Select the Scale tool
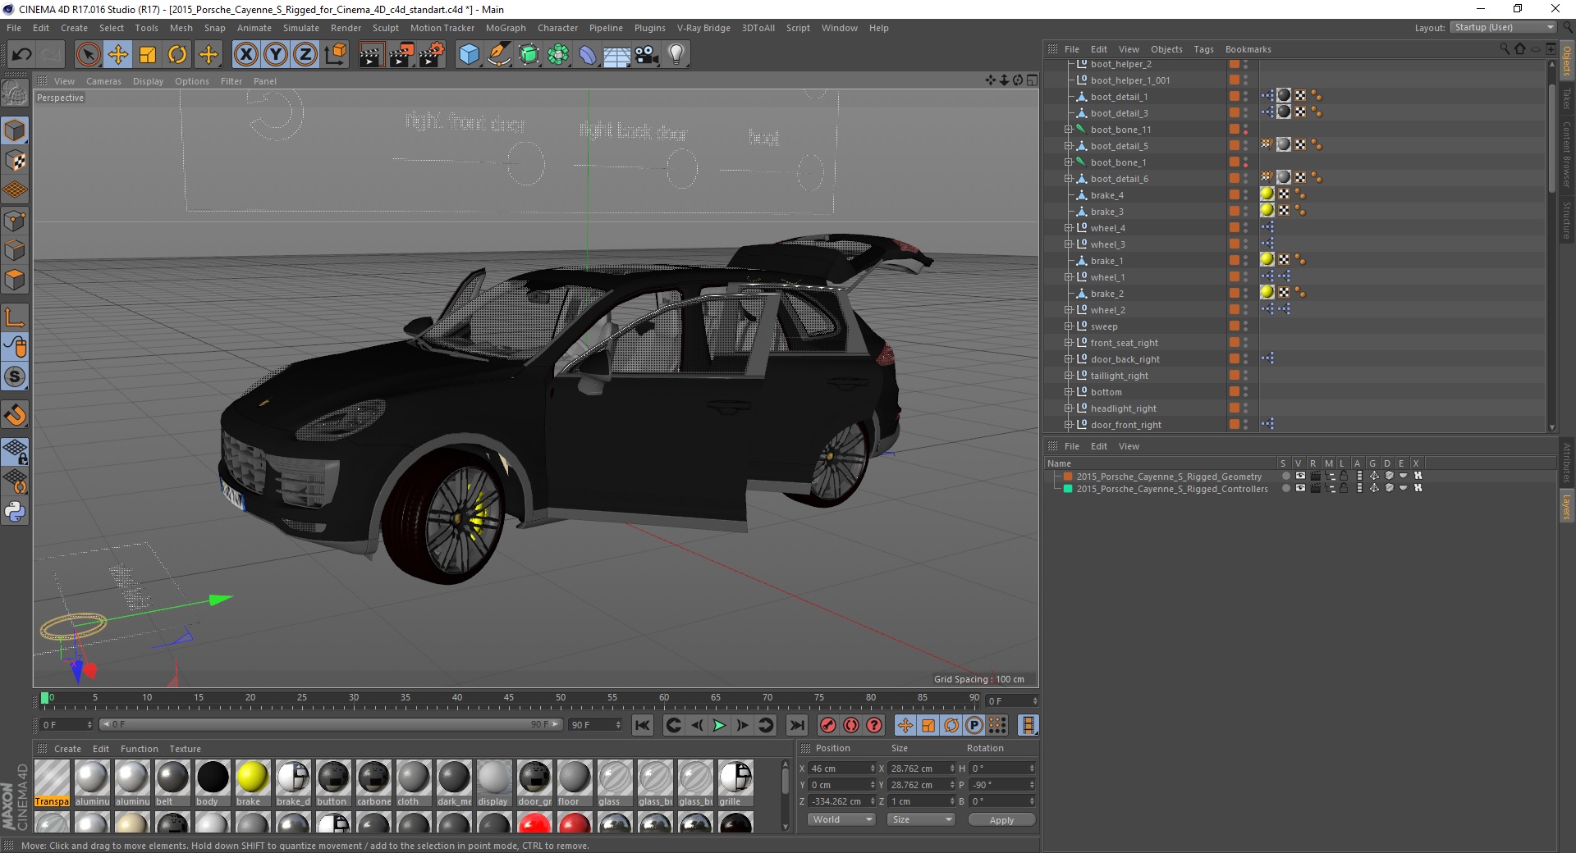Screen dimensions: 1576x853 [148, 55]
